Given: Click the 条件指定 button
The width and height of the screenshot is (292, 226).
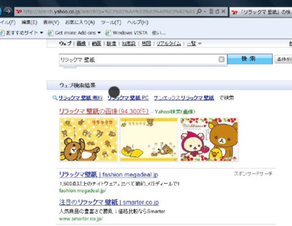Looking at the screenshot, I should (283, 59).
